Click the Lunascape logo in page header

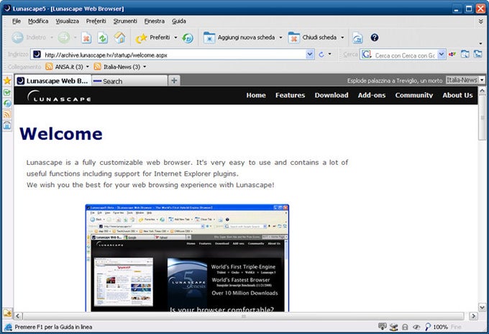59,96
